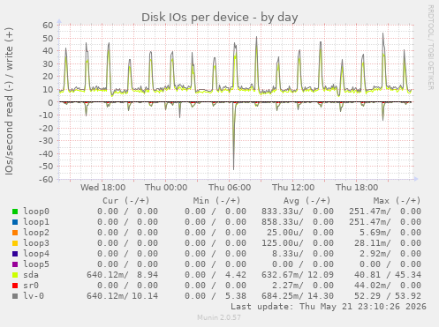Viewport: 439px width, 327px height.
Task: Select the loop1 legend label
Action: [x=36, y=222]
